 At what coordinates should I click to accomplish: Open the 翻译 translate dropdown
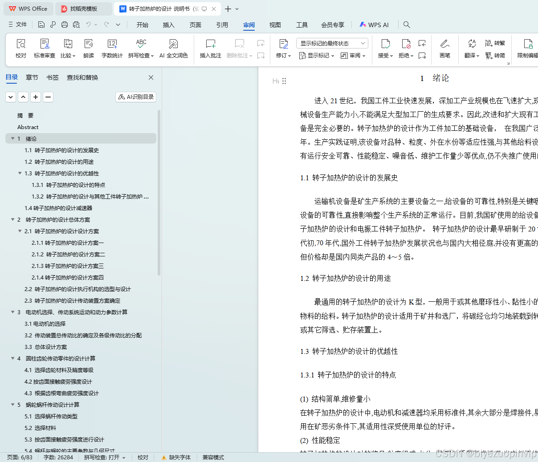[472, 56]
